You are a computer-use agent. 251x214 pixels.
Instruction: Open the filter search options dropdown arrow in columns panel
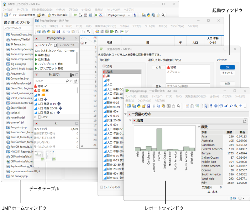pos(71,81)
